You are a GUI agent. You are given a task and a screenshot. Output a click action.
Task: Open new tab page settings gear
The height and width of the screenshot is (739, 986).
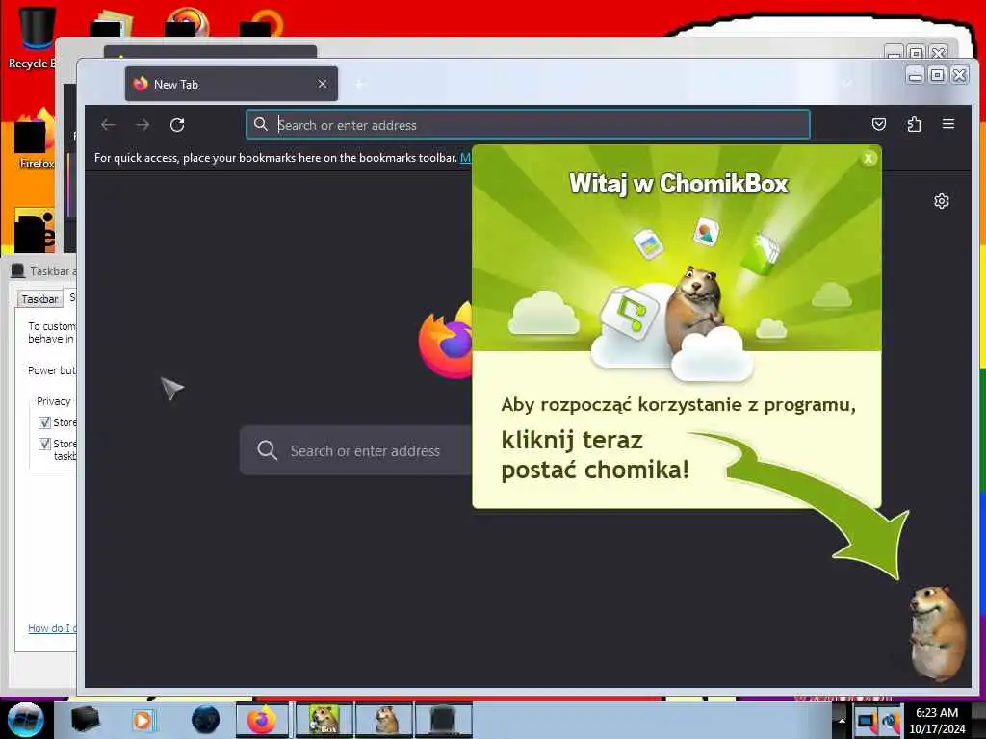pos(942,201)
